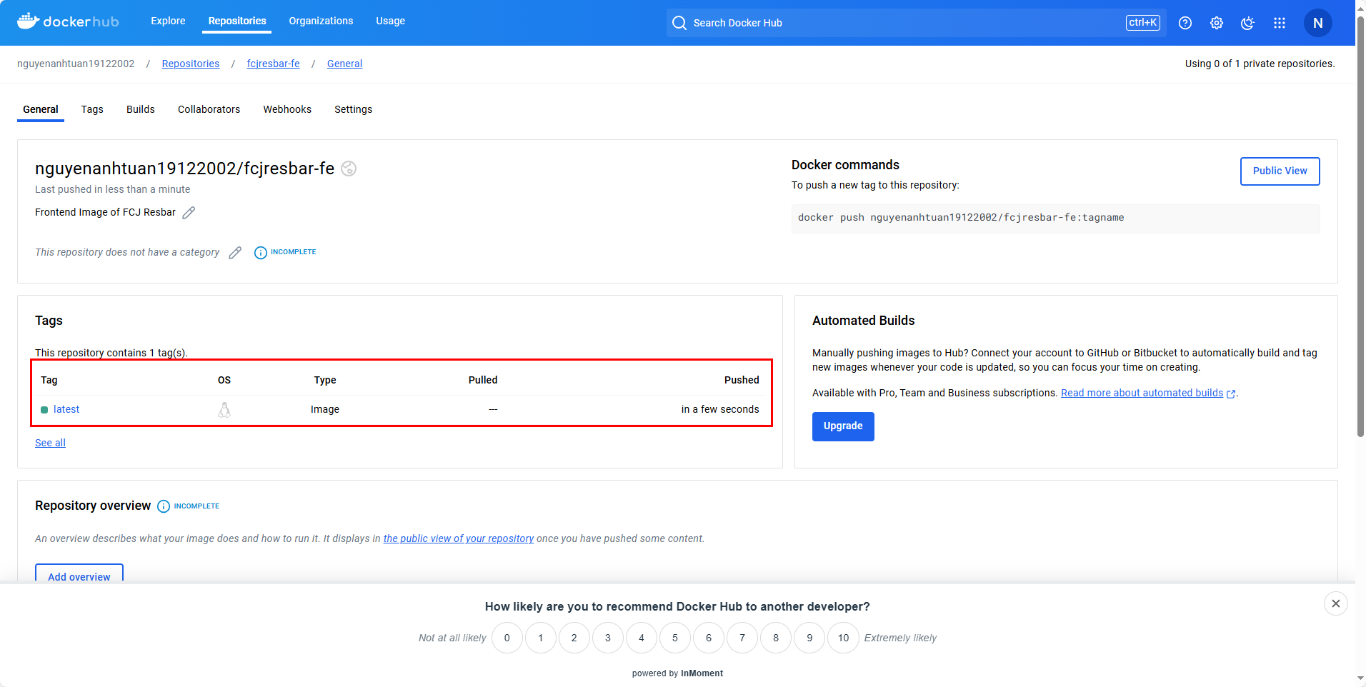Click the Repository overview INCOMPLETE info icon

click(164, 506)
